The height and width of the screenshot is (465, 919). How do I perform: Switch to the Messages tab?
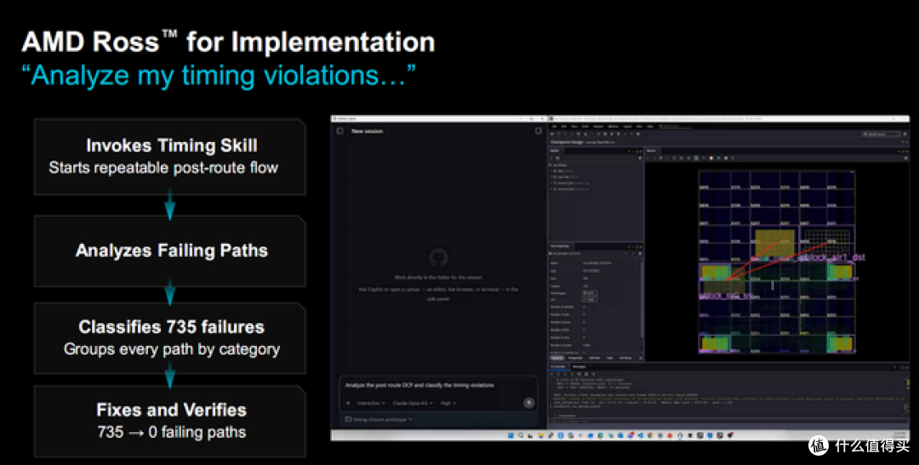pyautogui.click(x=579, y=366)
